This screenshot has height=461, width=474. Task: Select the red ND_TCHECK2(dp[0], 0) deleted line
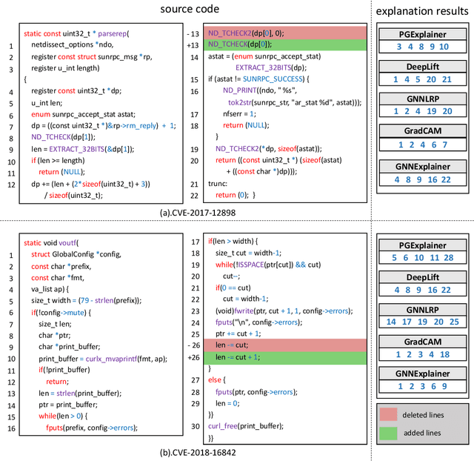[284, 33]
